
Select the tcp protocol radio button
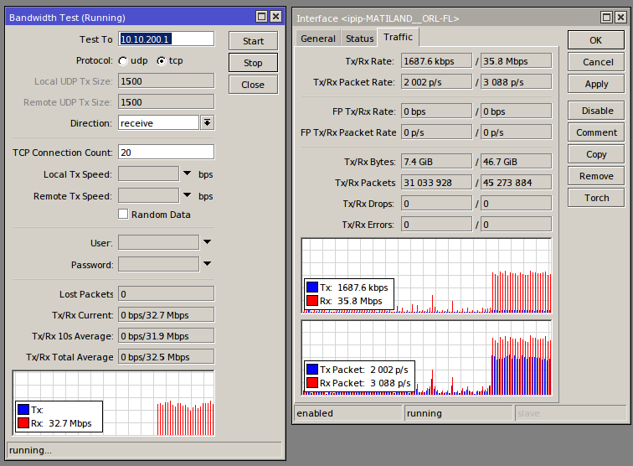pos(160,61)
